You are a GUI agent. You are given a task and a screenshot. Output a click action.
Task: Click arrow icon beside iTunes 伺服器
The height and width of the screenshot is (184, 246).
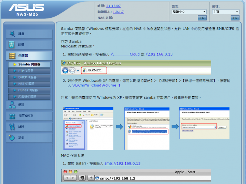15,90
